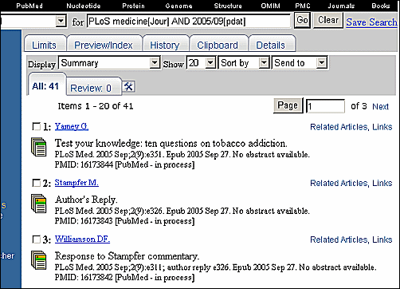Viewport: 400px width, 289px height.
Task: Switch to the Limits tab
Action: click(x=44, y=45)
